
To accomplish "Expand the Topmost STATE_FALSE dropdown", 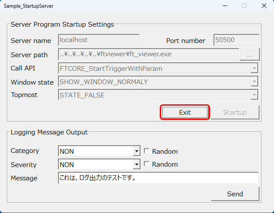I will point(254,95).
